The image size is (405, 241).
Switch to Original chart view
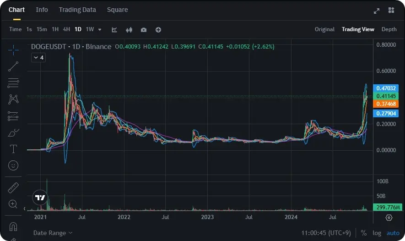pyautogui.click(x=324, y=29)
